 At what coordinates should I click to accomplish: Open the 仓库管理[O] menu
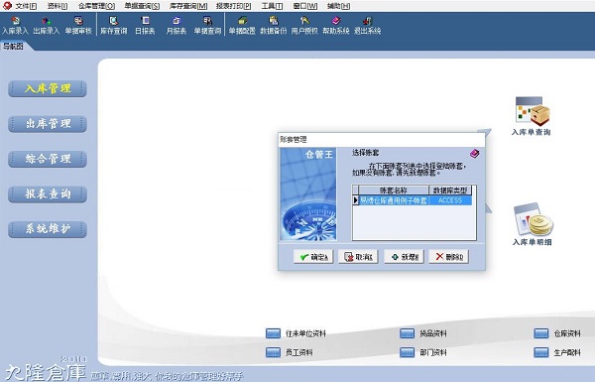[x=96, y=6]
